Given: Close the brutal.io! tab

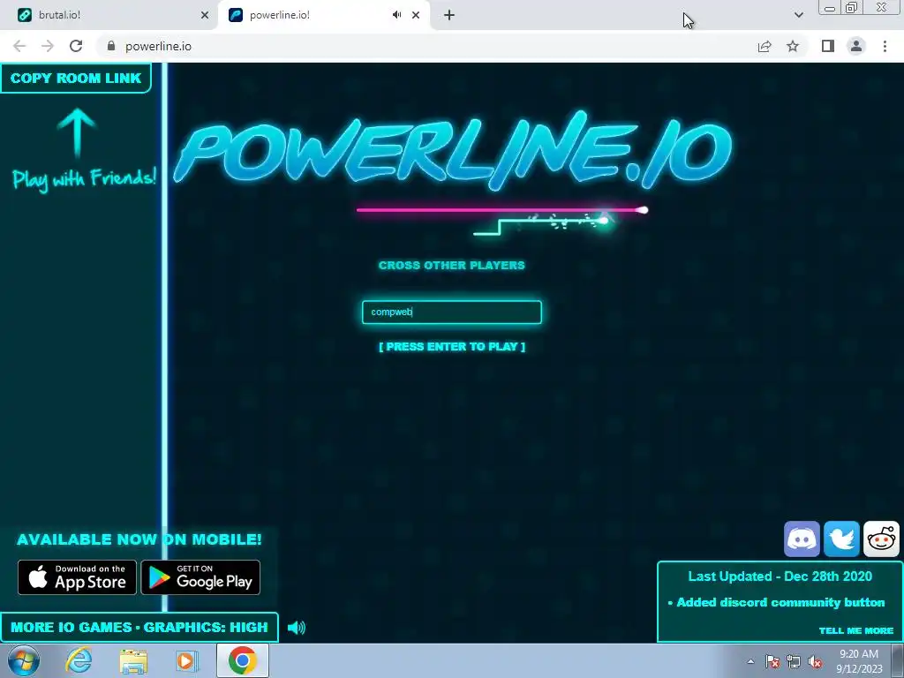Looking at the screenshot, I should click(205, 15).
